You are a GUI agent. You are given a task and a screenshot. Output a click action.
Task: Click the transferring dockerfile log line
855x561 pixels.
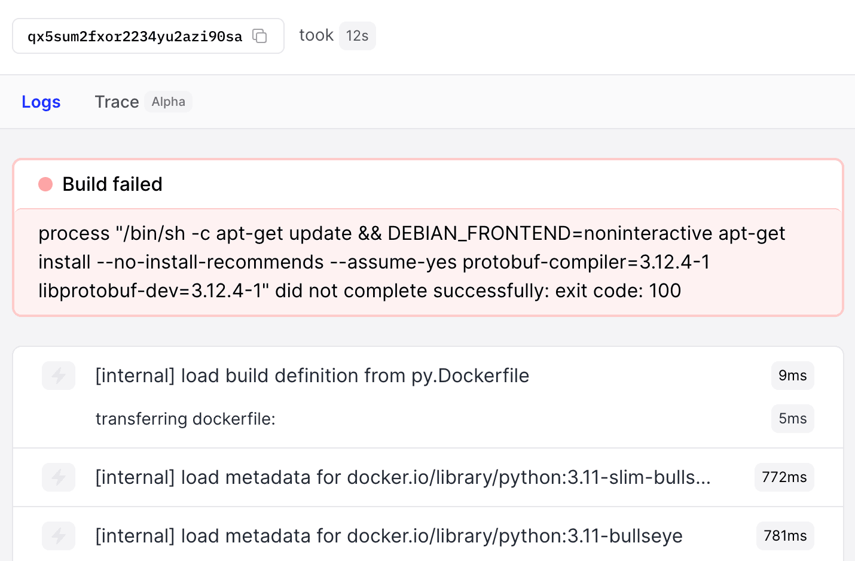coord(185,419)
